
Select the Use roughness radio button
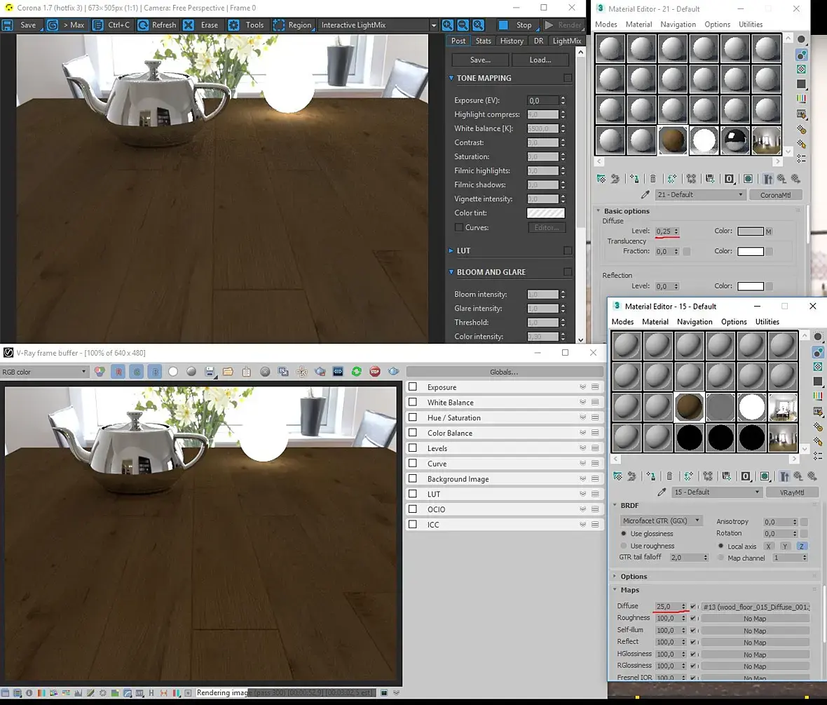point(624,546)
